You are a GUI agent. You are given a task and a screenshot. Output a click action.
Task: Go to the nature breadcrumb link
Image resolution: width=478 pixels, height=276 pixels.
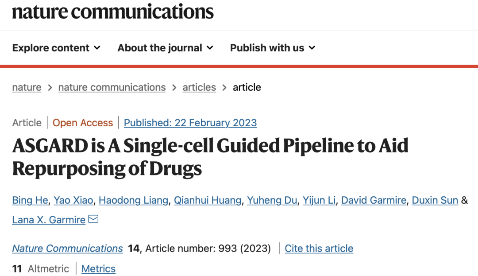pos(27,87)
